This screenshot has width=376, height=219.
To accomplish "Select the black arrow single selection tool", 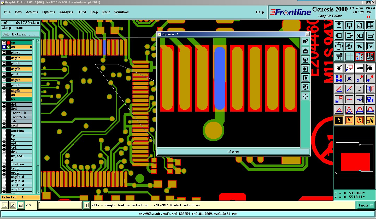I will 339,120.
